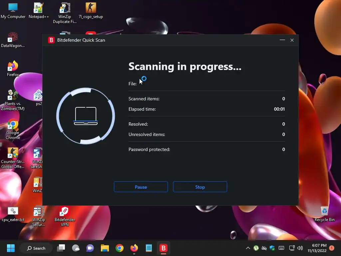Click the Scanned items label
341x256 pixels.
pos(144,99)
